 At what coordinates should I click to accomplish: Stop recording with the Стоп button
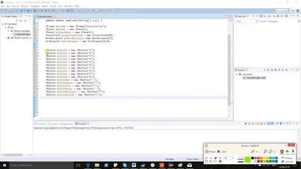click(x=222, y=152)
